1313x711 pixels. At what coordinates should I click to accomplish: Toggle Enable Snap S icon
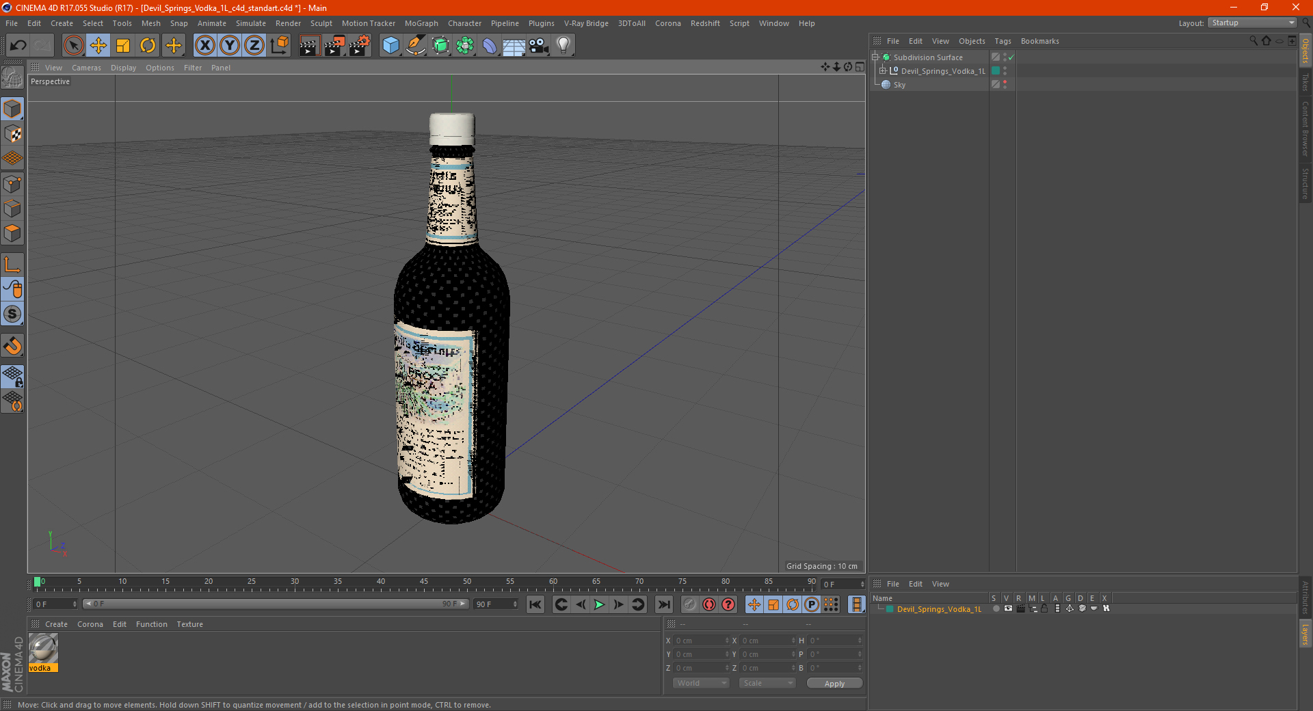(x=12, y=314)
